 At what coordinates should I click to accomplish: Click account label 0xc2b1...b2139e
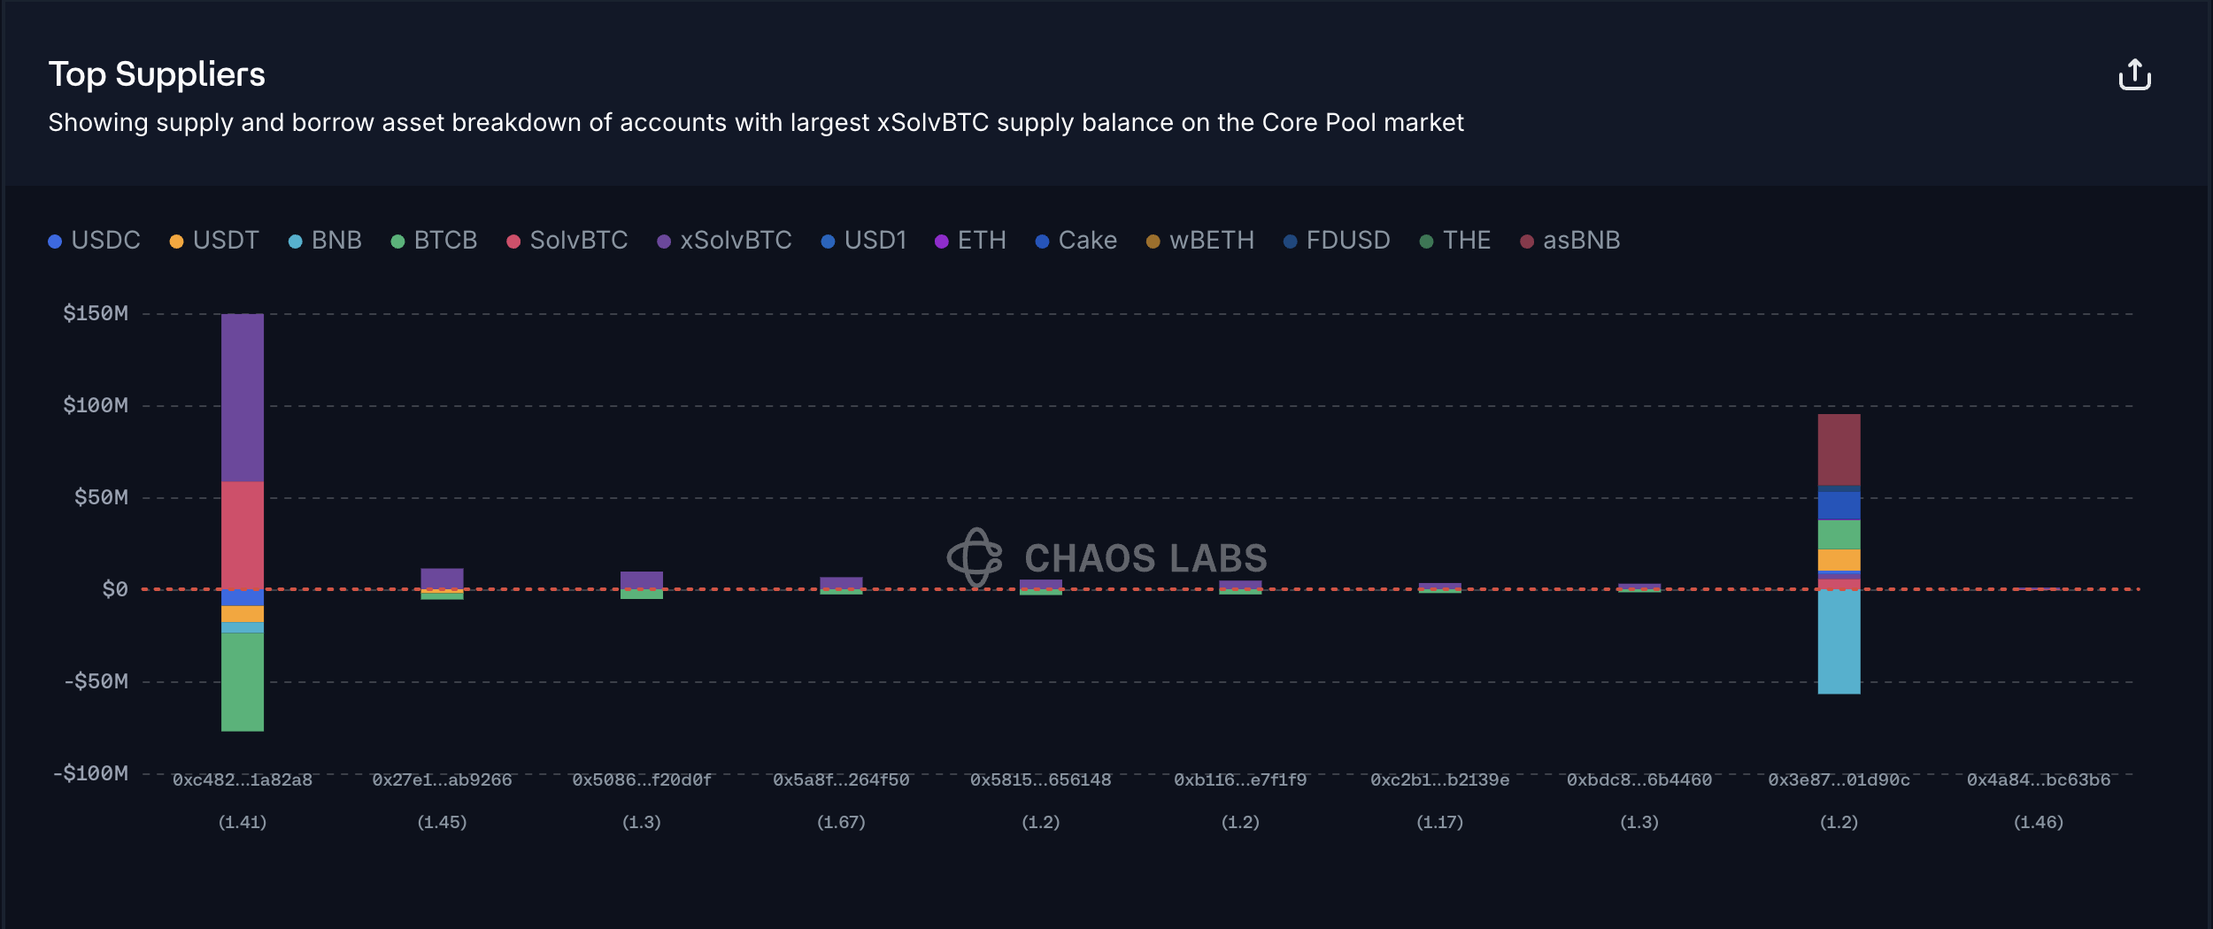coord(1440,779)
